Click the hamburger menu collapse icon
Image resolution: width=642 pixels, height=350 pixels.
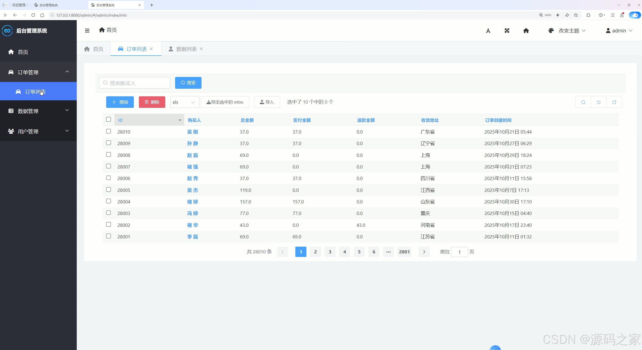click(87, 31)
